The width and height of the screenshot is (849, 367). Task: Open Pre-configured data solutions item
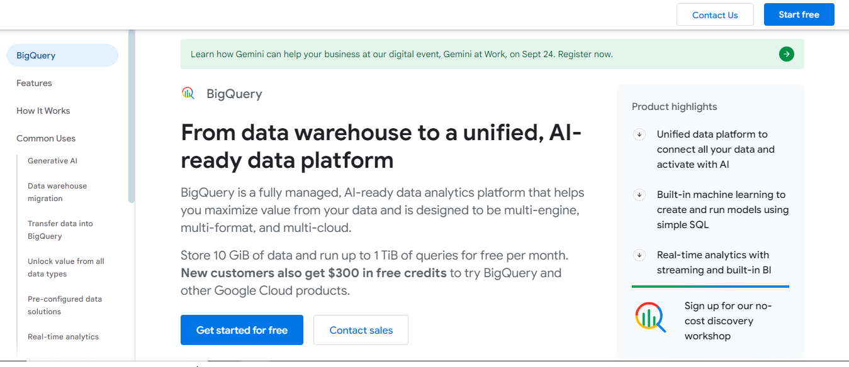65,305
